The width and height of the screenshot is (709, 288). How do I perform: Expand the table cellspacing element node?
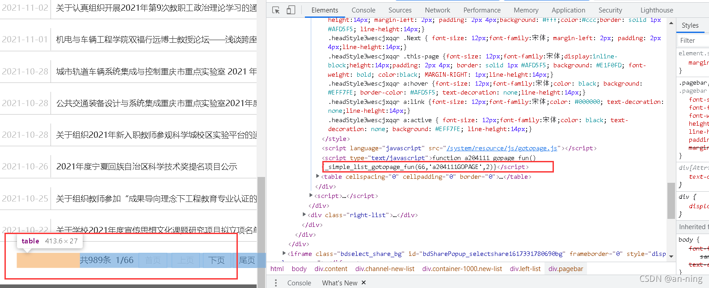(318, 177)
